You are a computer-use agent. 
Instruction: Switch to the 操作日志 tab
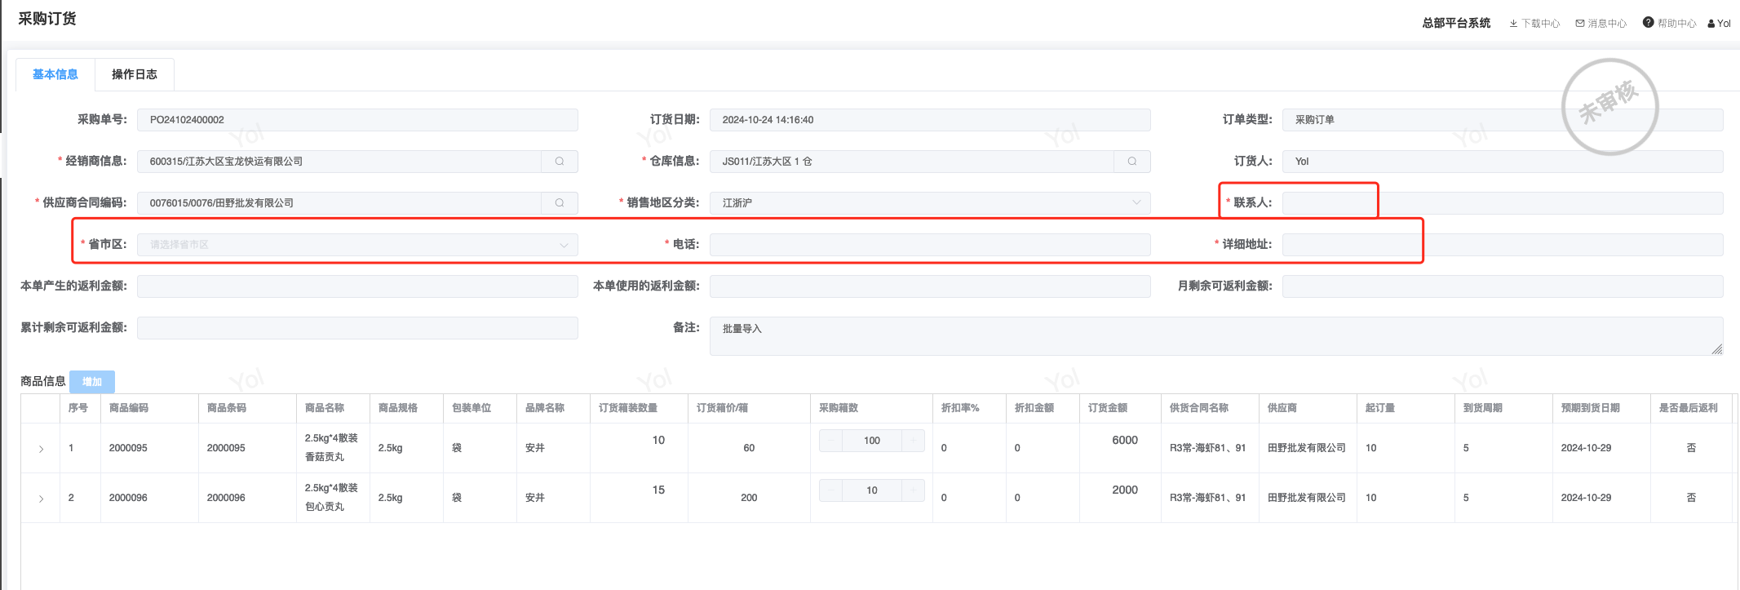(135, 74)
